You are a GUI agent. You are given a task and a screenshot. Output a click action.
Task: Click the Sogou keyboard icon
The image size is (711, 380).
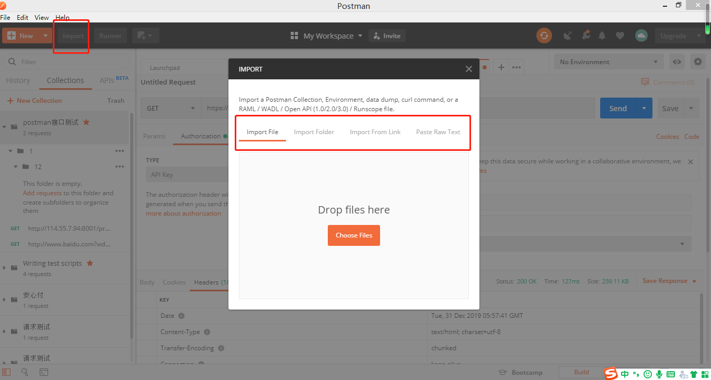pyautogui.click(x=671, y=374)
